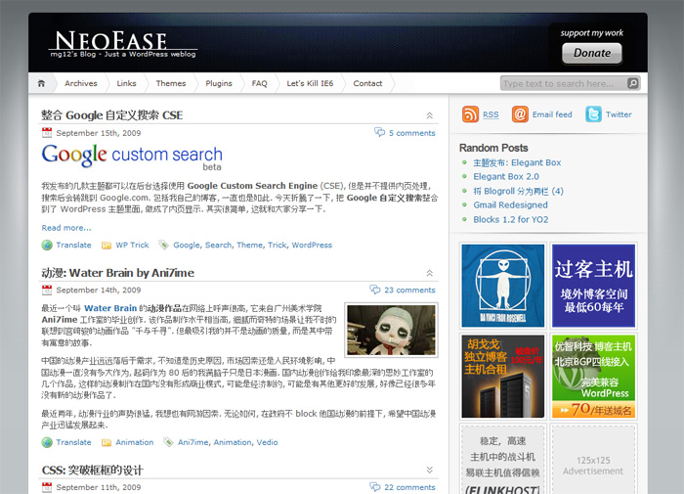Click comment bubble icon beside 22 comments
684x494 pixels.
click(x=374, y=486)
